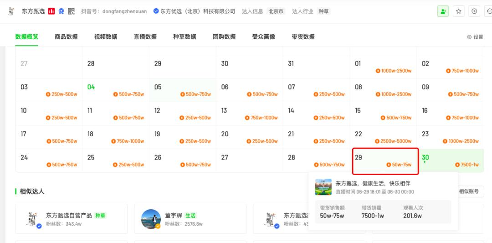The width and height of the screenshot is (492, 243).
Task: Open the 董宇辉 similar creator card
Action: pyautogui.click(x=190, y=219)
